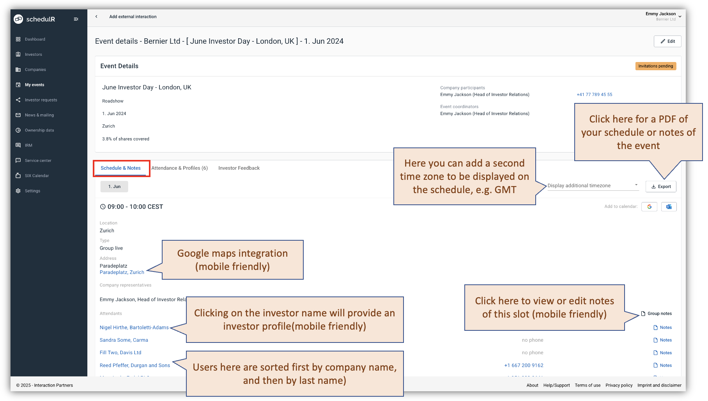Image resolution: width=708 pixels, height=401 pixels.
Task: Add event to Google calendar
Action: click(x=649, y=207)
